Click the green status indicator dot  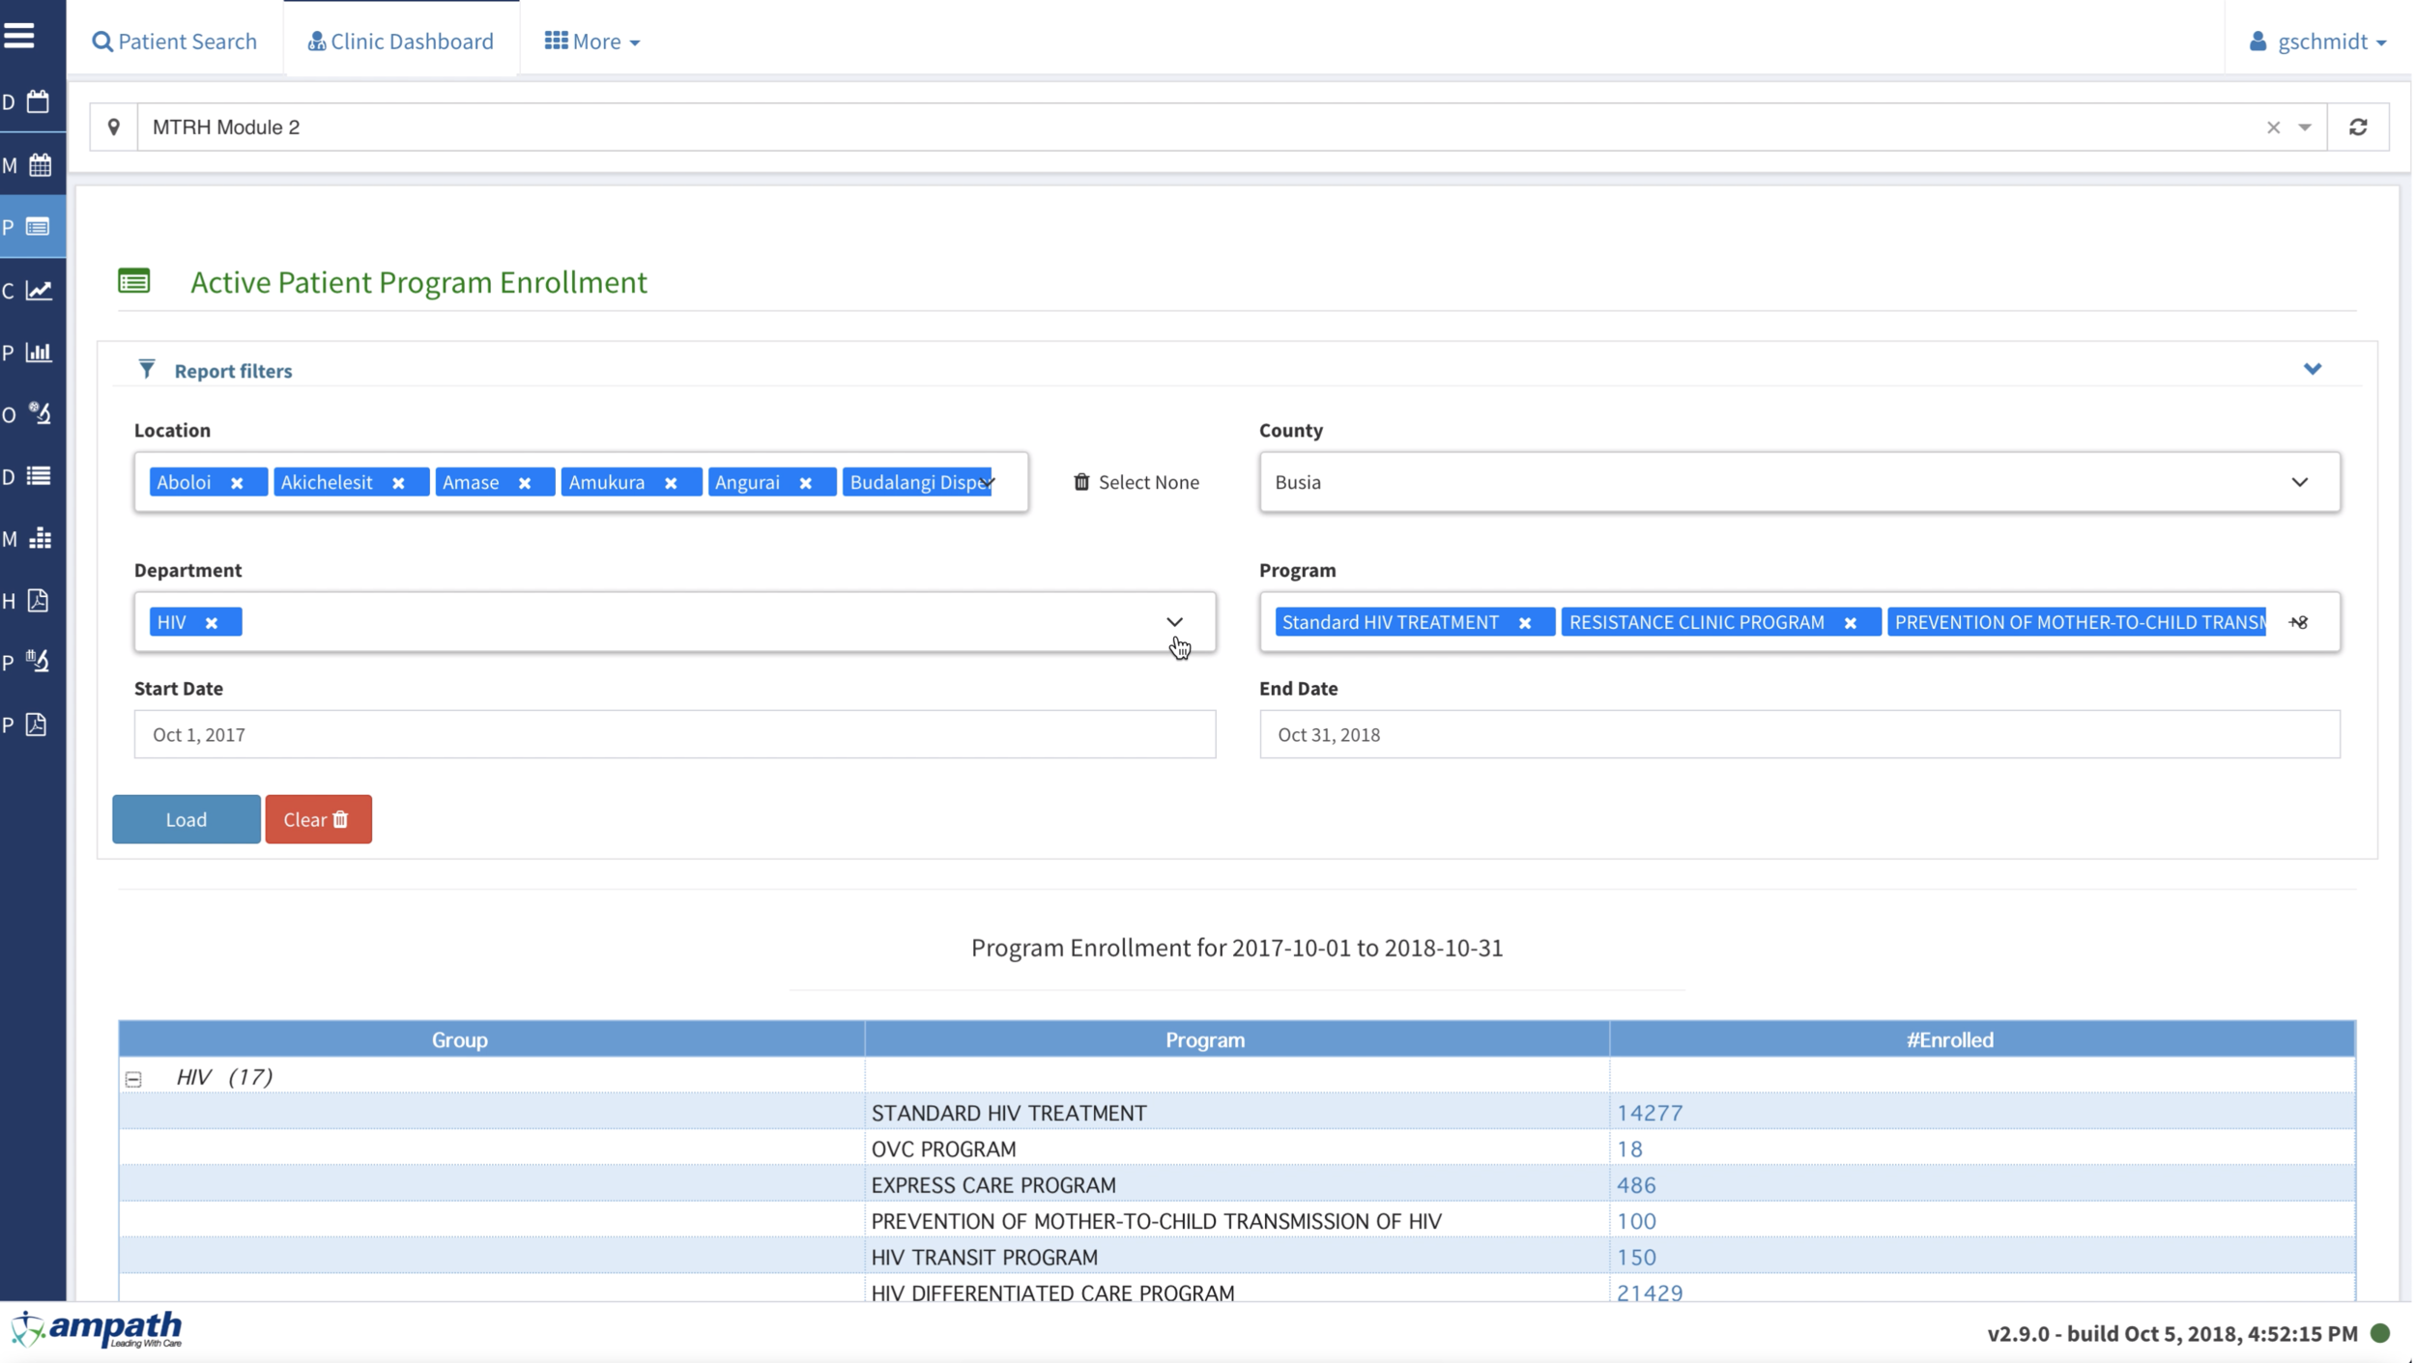(x=2381, y=1333)
